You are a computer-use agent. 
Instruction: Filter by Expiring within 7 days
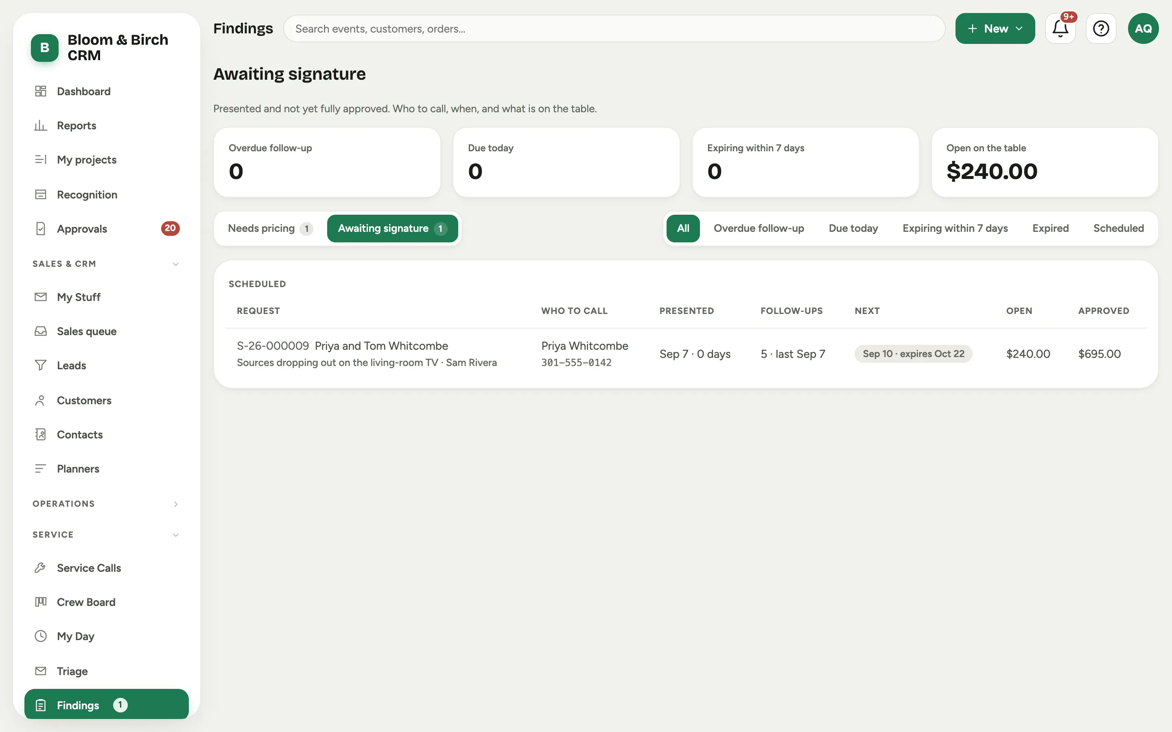[x=955, y=229]
